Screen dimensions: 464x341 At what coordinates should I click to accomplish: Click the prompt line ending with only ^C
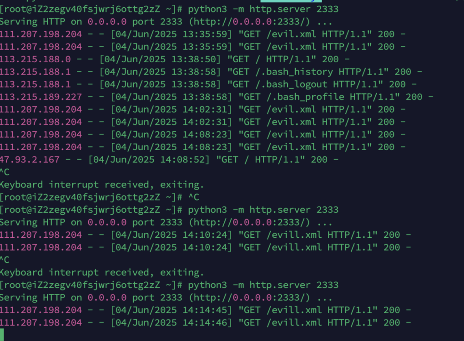[x=100, y=197]
